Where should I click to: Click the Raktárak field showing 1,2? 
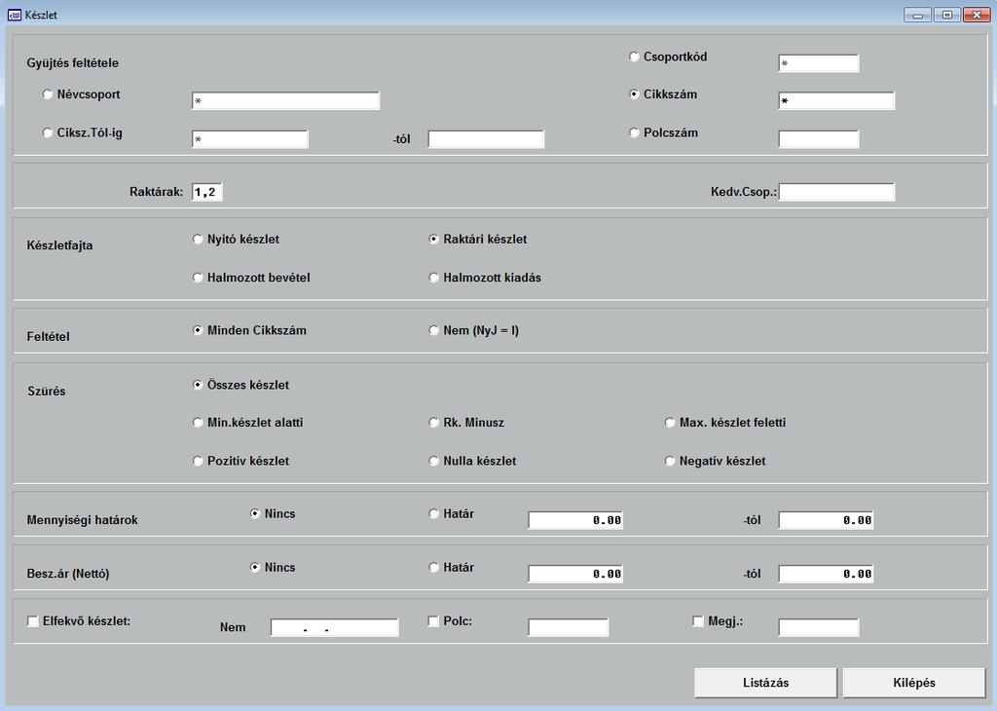coord(206,192)
